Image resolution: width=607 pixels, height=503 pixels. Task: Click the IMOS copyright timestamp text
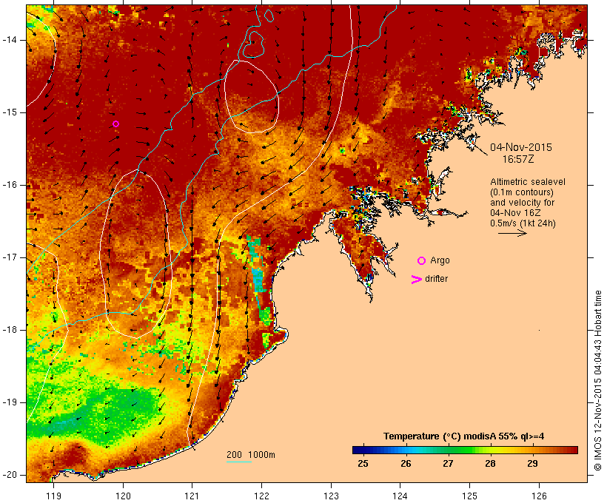598,381
